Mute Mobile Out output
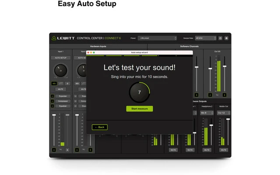280x175 pixels. (224, 150)
